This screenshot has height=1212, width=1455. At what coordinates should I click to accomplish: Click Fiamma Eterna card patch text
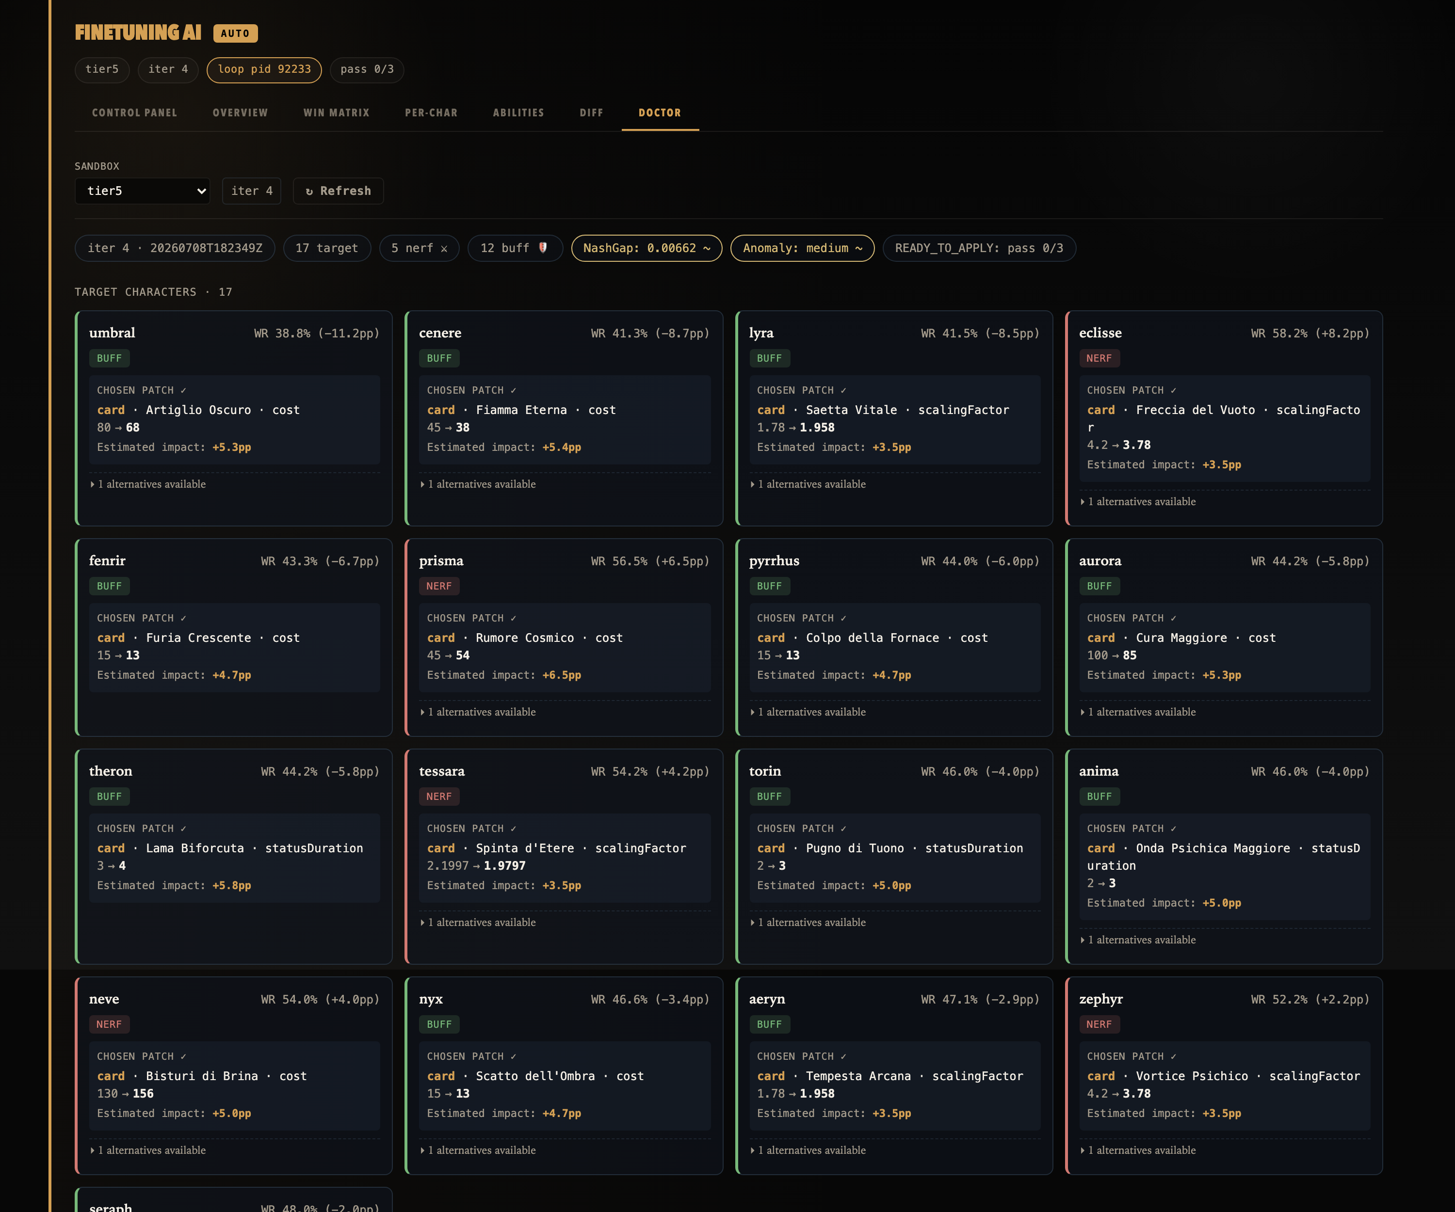521,410
